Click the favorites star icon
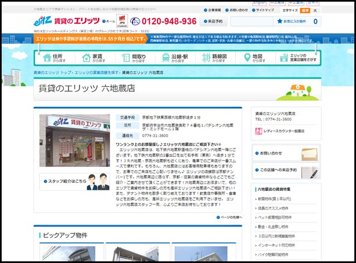Screen dimensions: 356x263 click(280, 21)
